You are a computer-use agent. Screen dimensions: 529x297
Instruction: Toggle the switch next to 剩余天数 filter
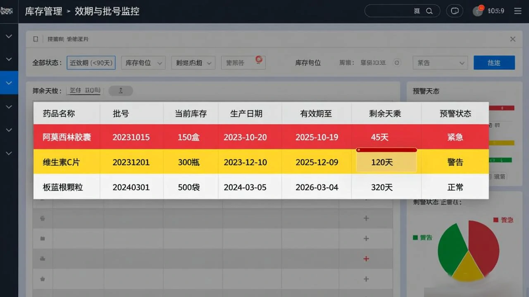click(120, 90)
